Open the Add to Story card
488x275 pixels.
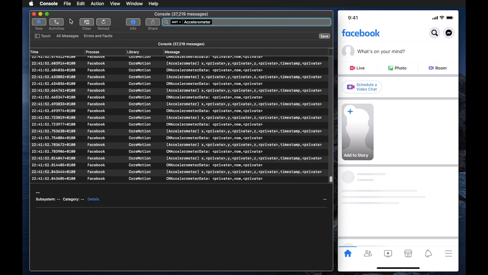click(x=358, y=132)
